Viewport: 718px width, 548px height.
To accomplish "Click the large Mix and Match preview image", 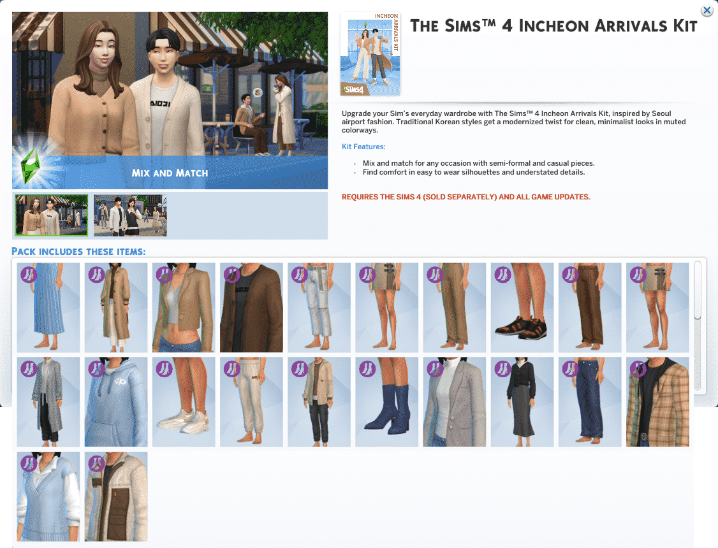I will pos(170,100).
